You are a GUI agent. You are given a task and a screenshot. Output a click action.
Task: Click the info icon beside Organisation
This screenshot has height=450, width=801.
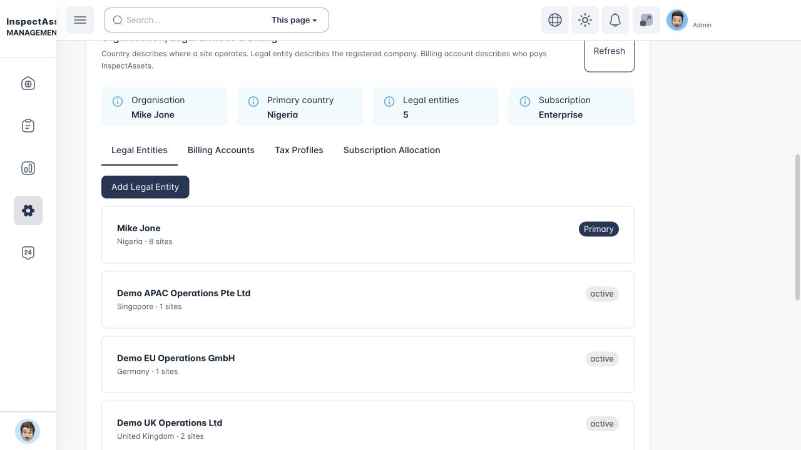pos(118,101)
